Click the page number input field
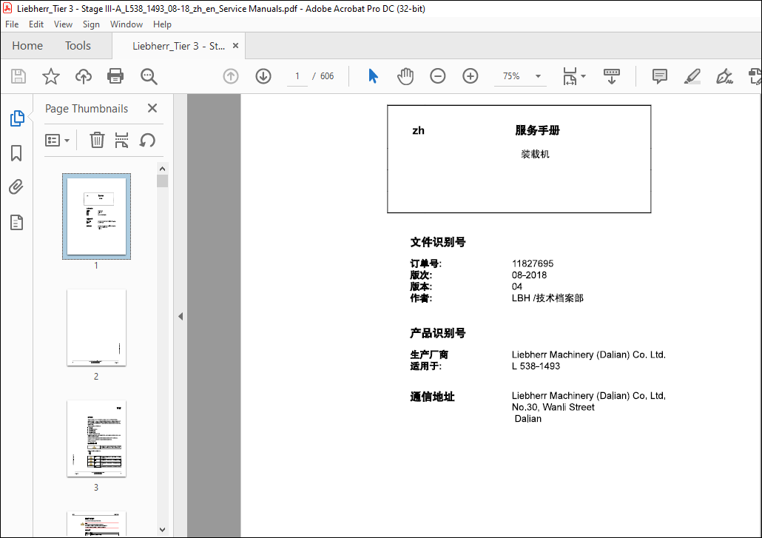762x538 pixels. coord(297,76)
